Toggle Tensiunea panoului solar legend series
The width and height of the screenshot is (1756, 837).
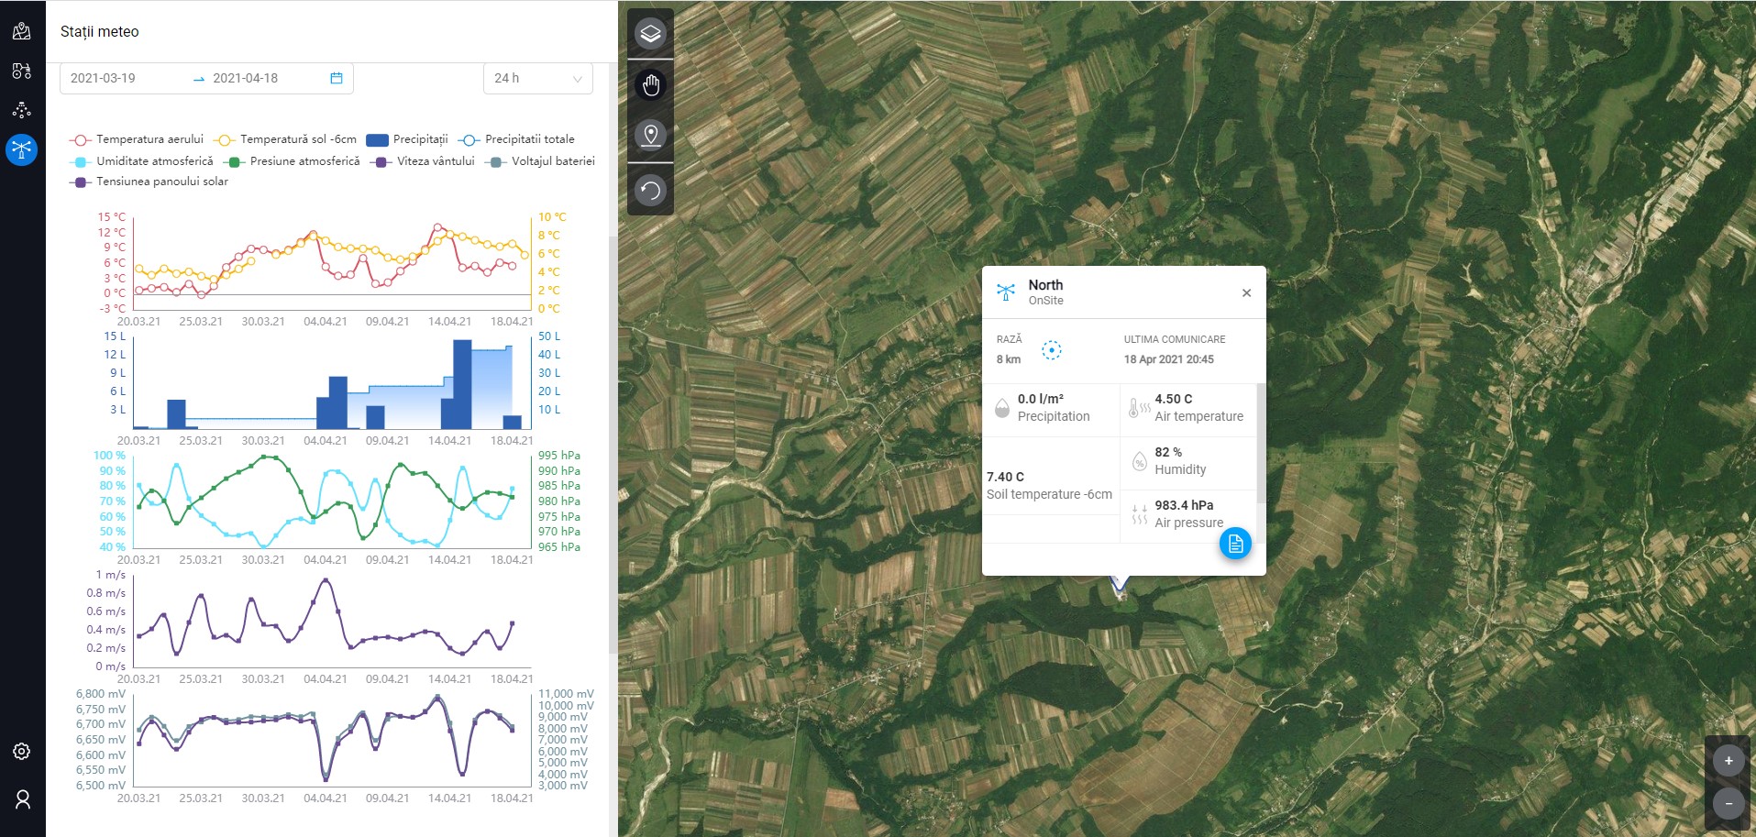click(x=149, y=182)
